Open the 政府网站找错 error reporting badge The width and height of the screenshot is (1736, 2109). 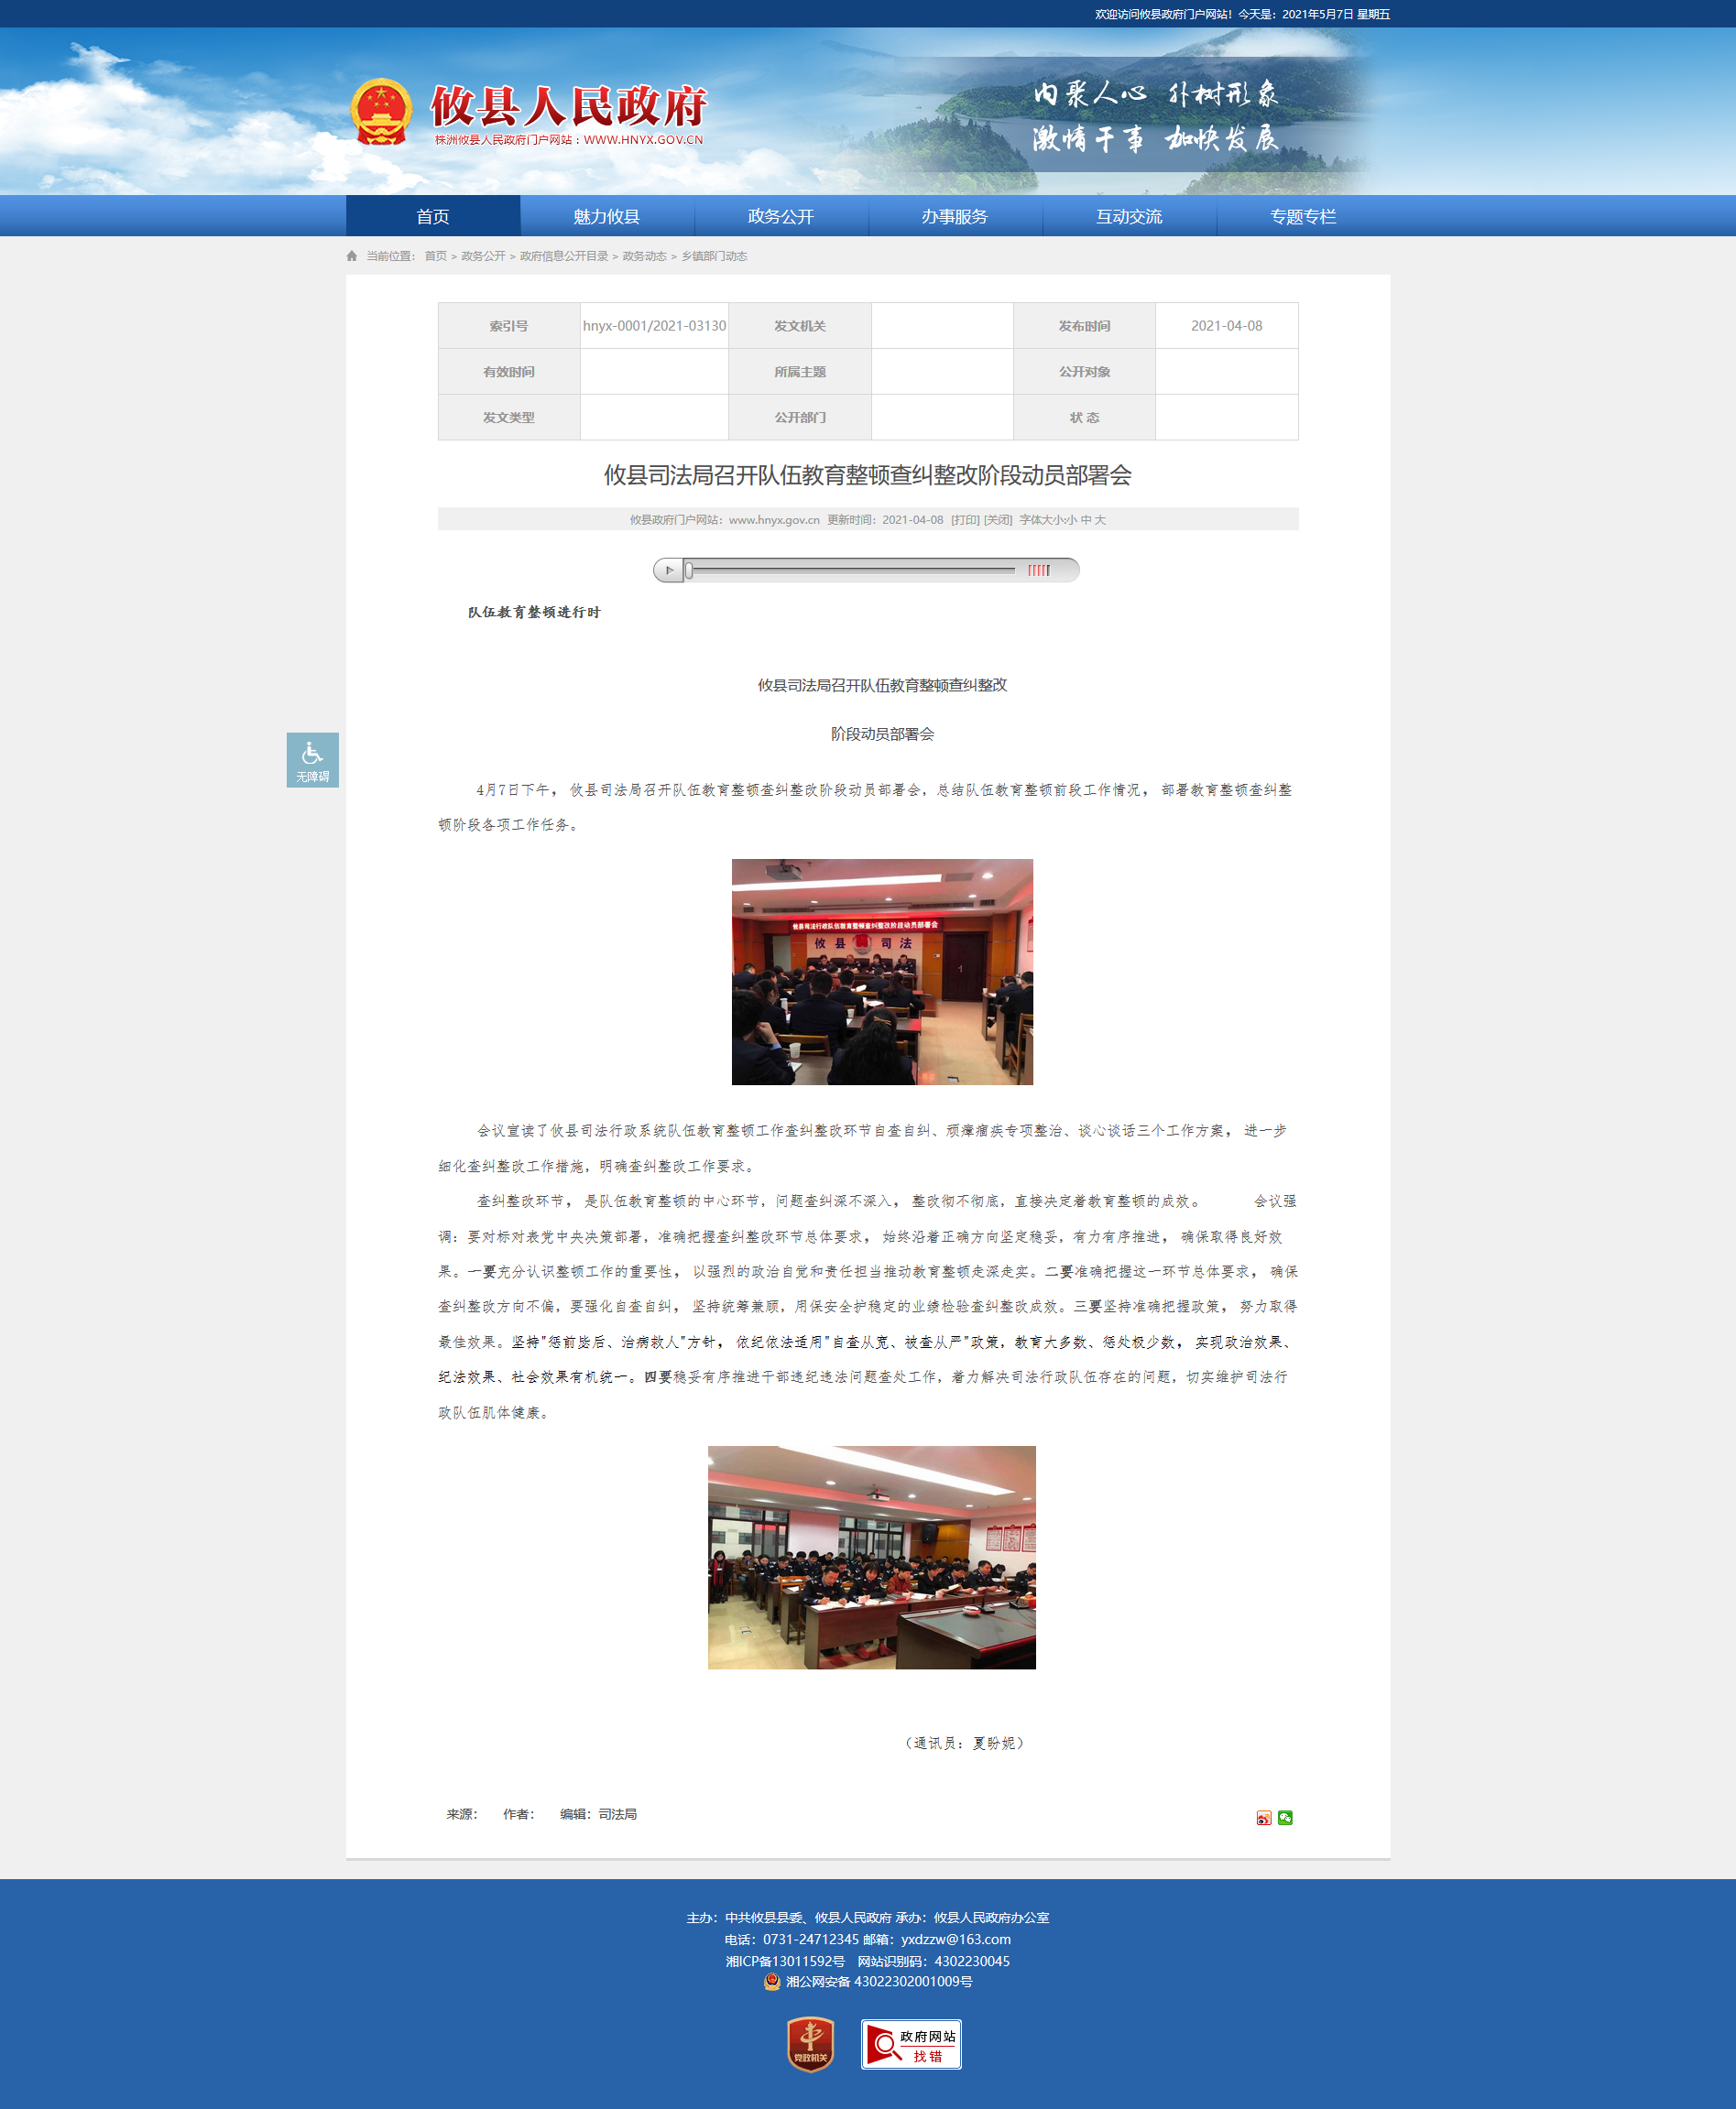click(x=911, y=2044)
